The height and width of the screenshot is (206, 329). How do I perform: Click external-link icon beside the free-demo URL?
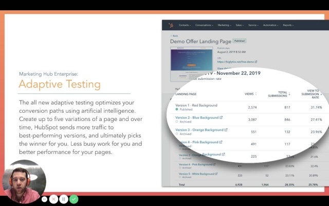click(256, 62)
